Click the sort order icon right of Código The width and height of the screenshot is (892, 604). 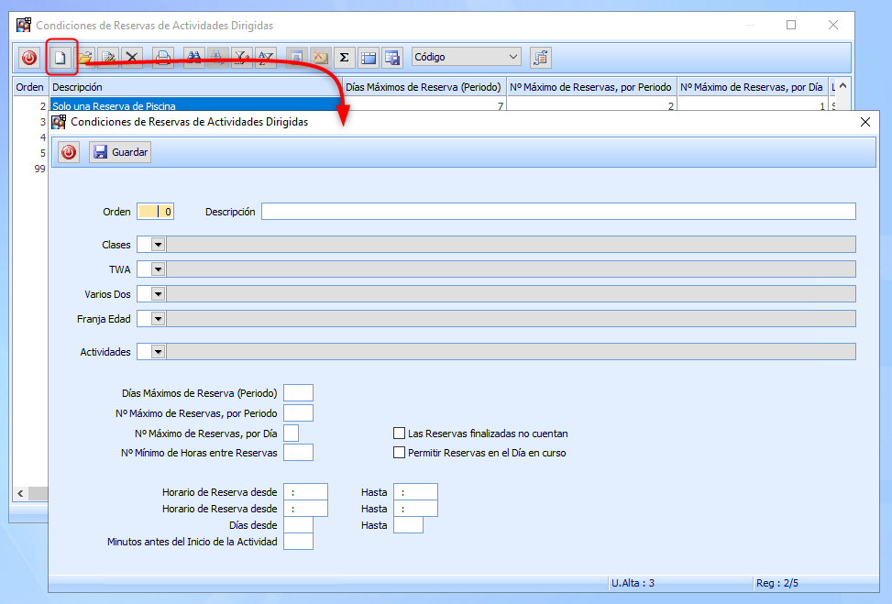pos(541,58)
